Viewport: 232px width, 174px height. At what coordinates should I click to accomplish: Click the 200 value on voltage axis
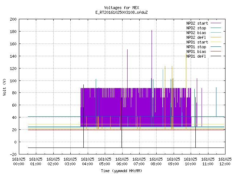point(13,19)
